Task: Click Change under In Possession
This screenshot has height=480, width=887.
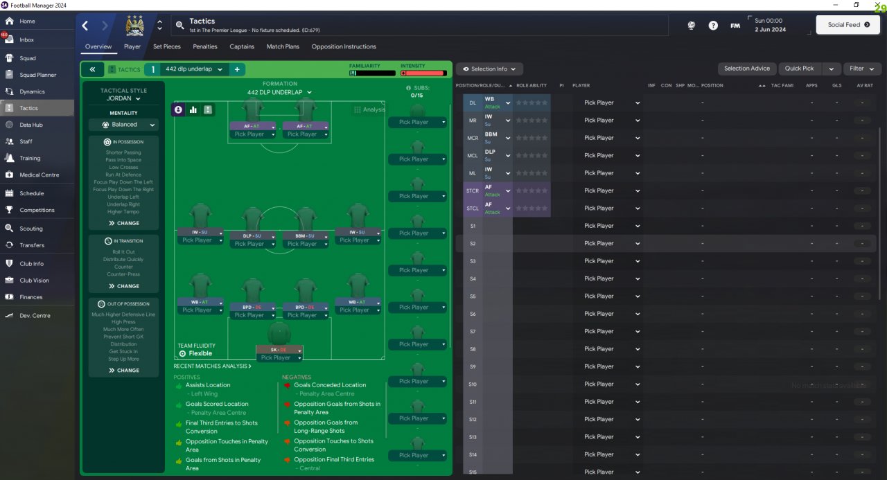Action: tap(124, 223)
